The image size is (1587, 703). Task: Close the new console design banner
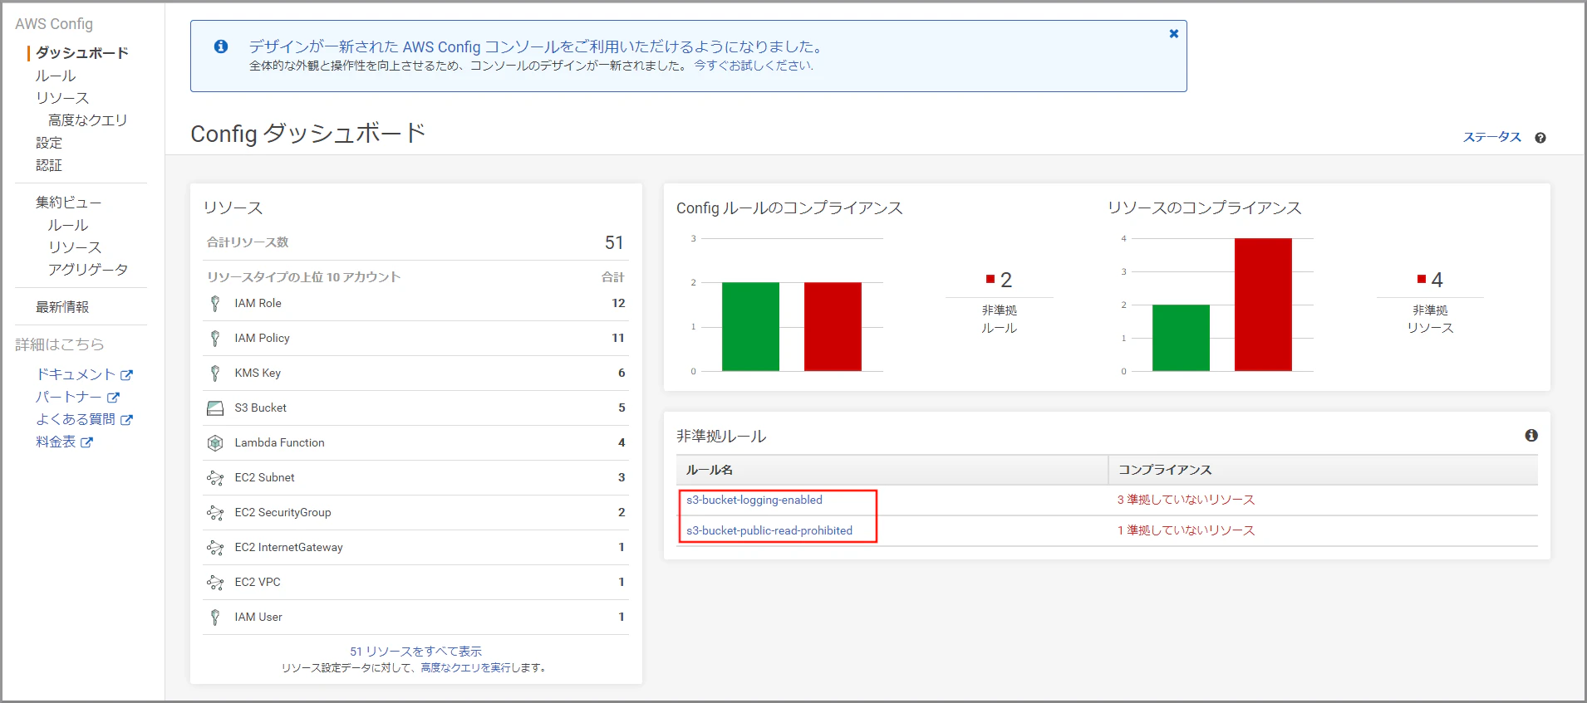point(1173,34)
